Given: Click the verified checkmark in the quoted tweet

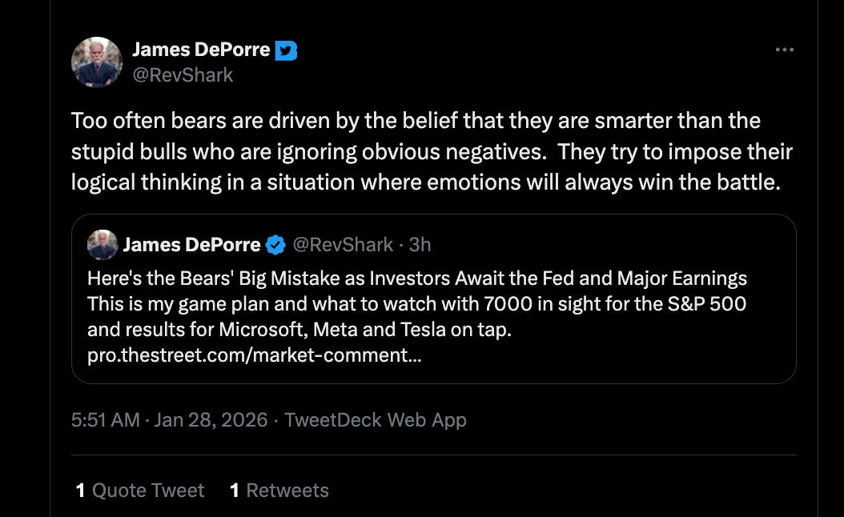Looking at the screenshot, I should 275,245.
